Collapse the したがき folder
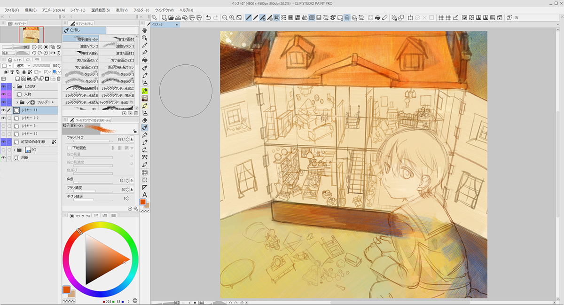 point(14,86)
